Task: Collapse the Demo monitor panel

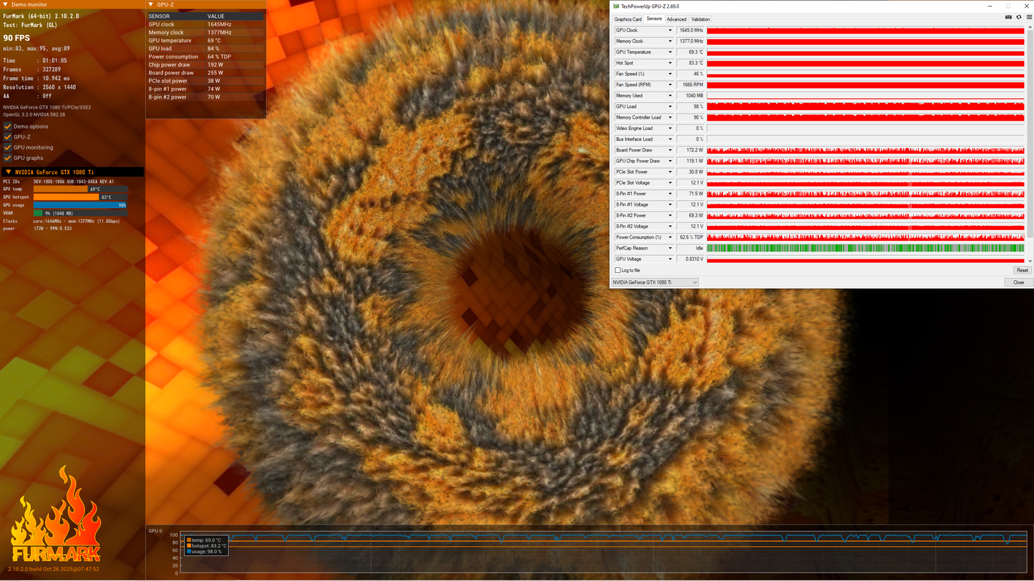Action: pyautogui.click(x=6, y=4)
